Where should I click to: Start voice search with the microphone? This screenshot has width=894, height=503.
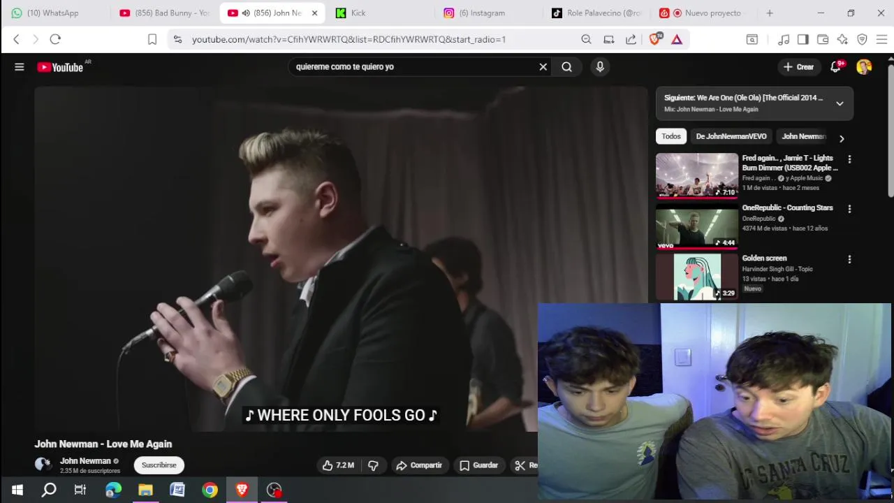600,66
